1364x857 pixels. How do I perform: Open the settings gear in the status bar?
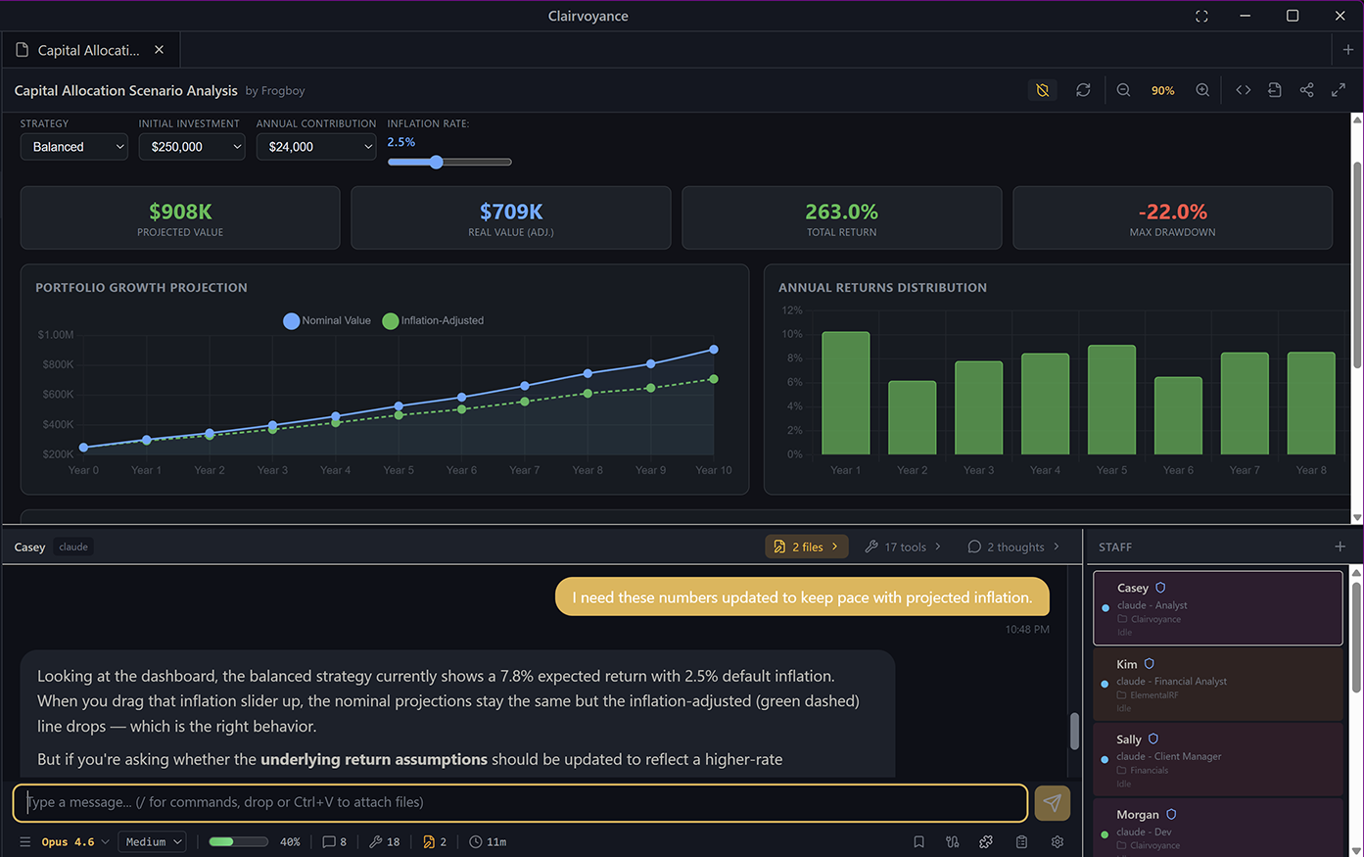pos(1058,842)
